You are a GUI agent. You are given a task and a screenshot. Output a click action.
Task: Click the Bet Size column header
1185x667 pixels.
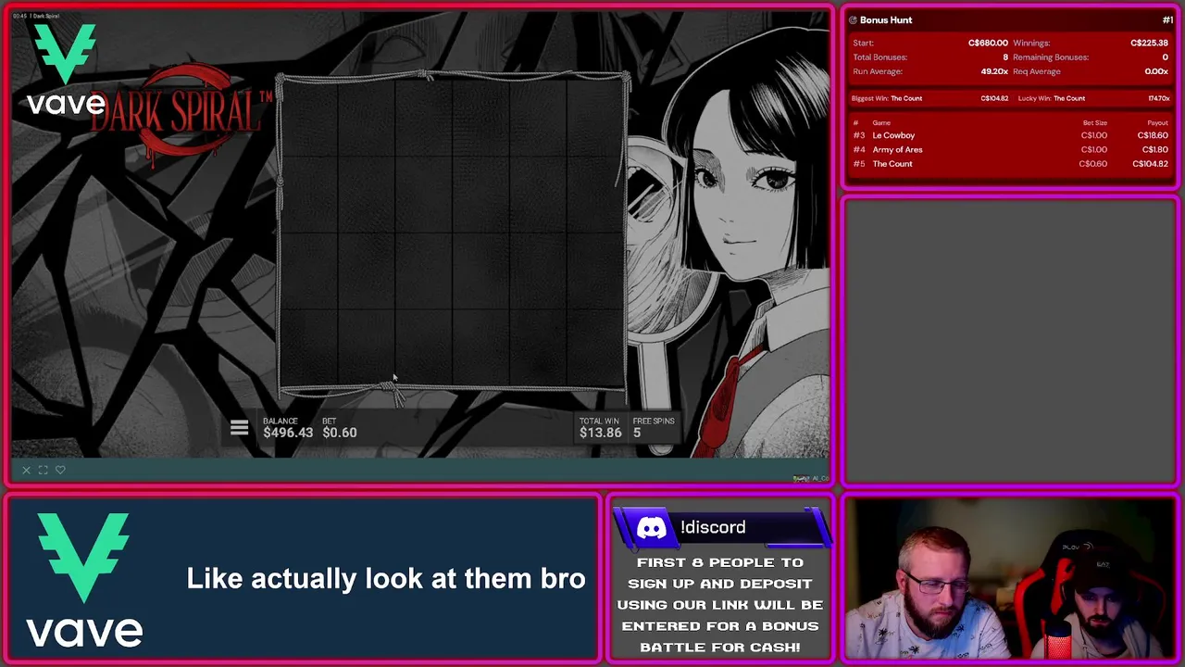coord(1094,123)
